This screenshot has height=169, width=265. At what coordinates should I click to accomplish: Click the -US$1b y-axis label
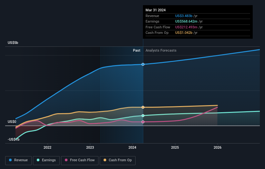(14, 139)
